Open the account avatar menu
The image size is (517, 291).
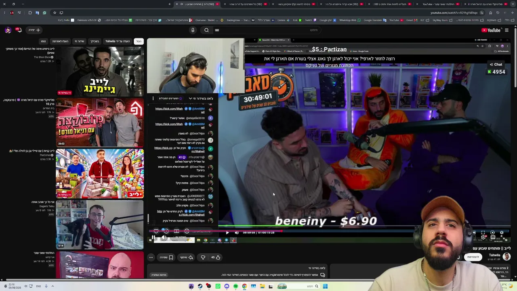click(8, 30)
